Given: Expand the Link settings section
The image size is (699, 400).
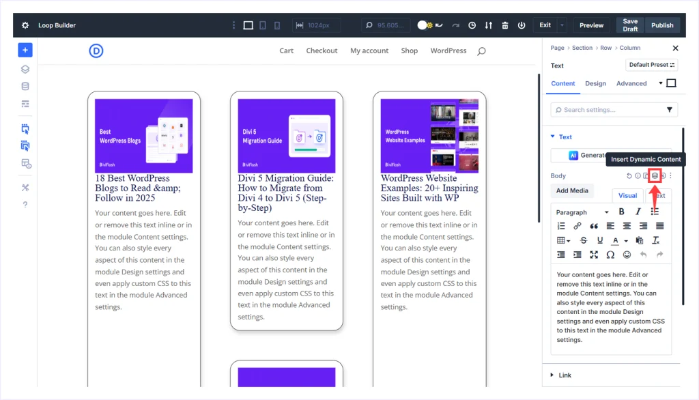Looking at the screenshot, I should [553, 375].
